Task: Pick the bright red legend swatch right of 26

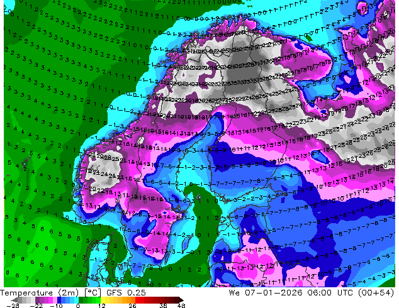Action: point(137,300)
